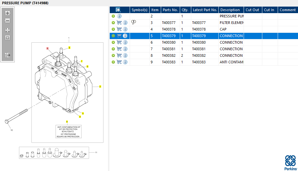Click yellow callout 2 on diagram
Image resolution: width=298 pixels, height=171 pixels.
pos(100,87)
